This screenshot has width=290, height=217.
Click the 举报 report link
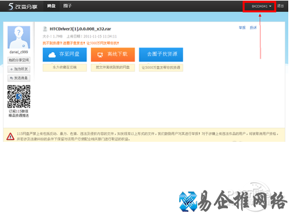point(242,28)
